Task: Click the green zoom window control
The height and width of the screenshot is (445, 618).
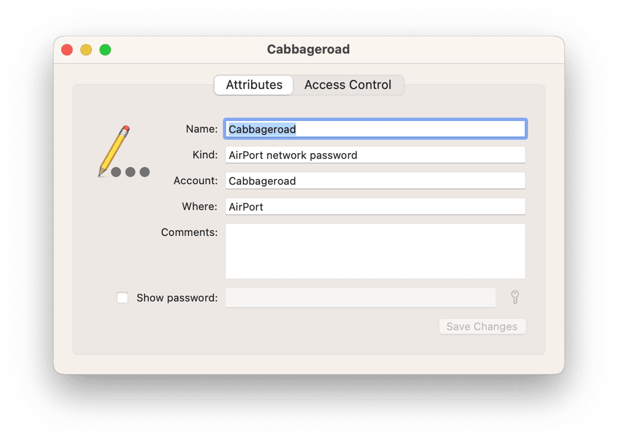Action: 105,50
